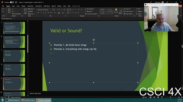Open Shape Effects options
183x102 pixels.
(128, 14)
